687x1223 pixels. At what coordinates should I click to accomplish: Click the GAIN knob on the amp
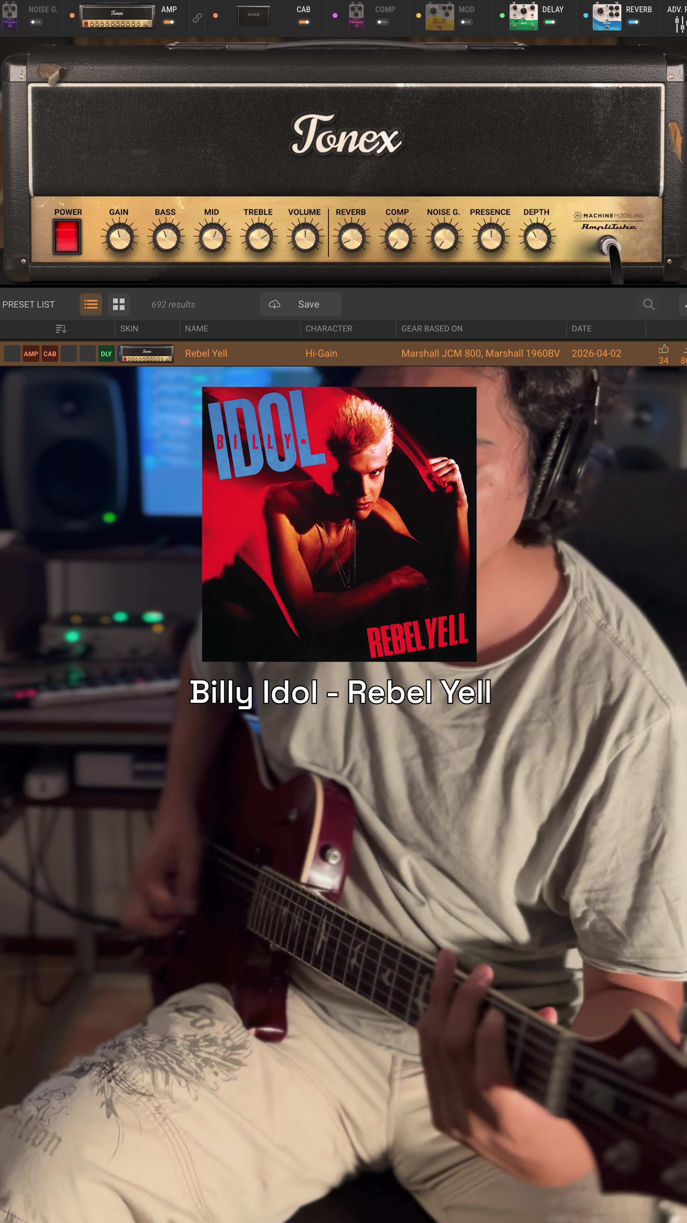coord(119,238)
